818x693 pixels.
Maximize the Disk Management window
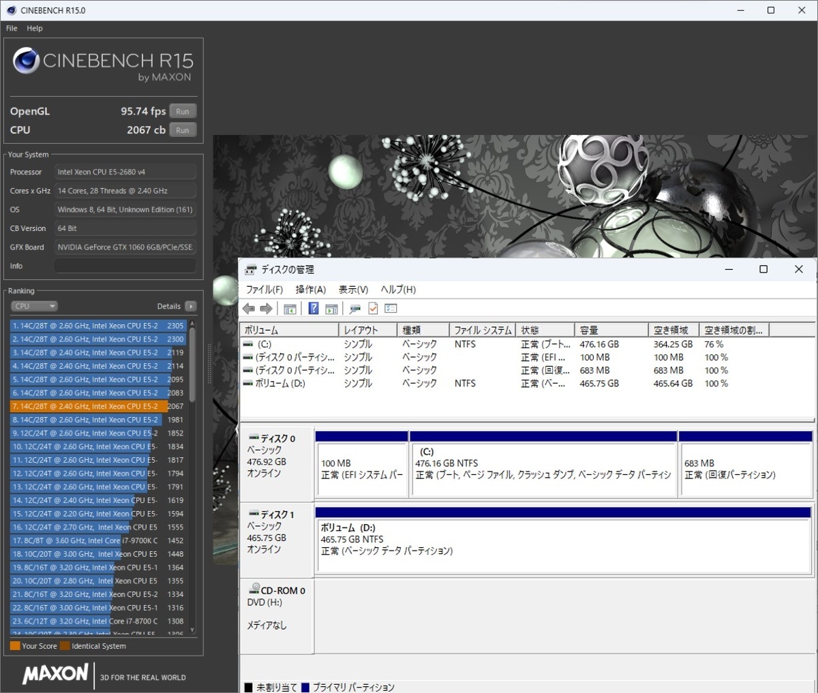(763, 270)
